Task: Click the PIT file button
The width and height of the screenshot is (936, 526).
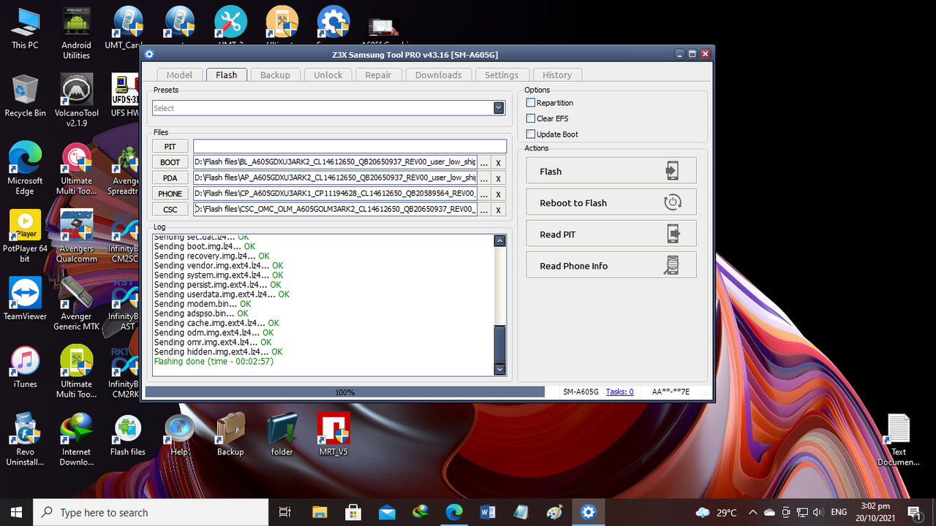Action: coord(170,146)
